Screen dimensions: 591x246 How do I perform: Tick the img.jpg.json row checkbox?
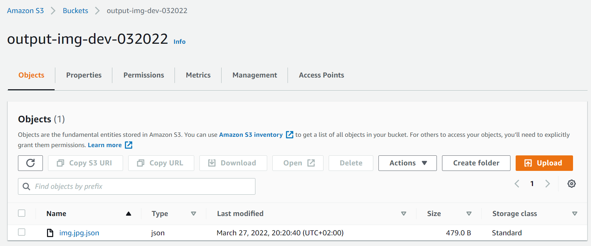[22, 232]
